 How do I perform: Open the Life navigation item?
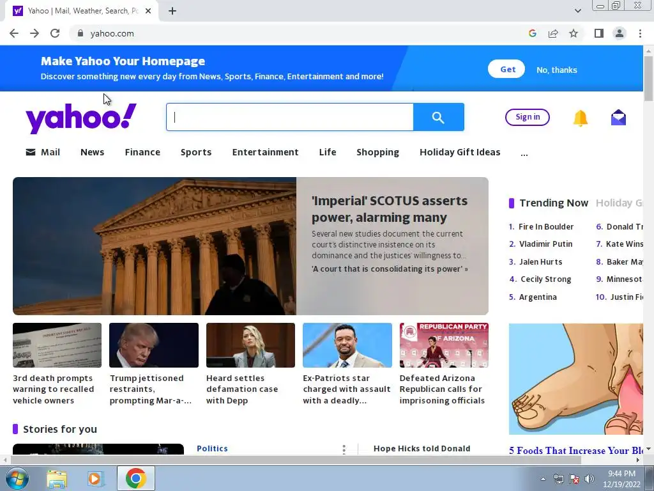[x=328, y=152]
